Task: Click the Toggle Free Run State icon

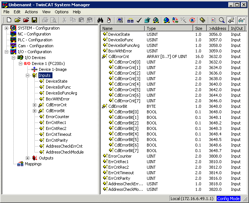Action: [192, 20]
